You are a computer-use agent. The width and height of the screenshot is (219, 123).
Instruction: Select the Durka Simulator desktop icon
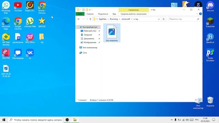pyautogui.click(x=210, y=55)
